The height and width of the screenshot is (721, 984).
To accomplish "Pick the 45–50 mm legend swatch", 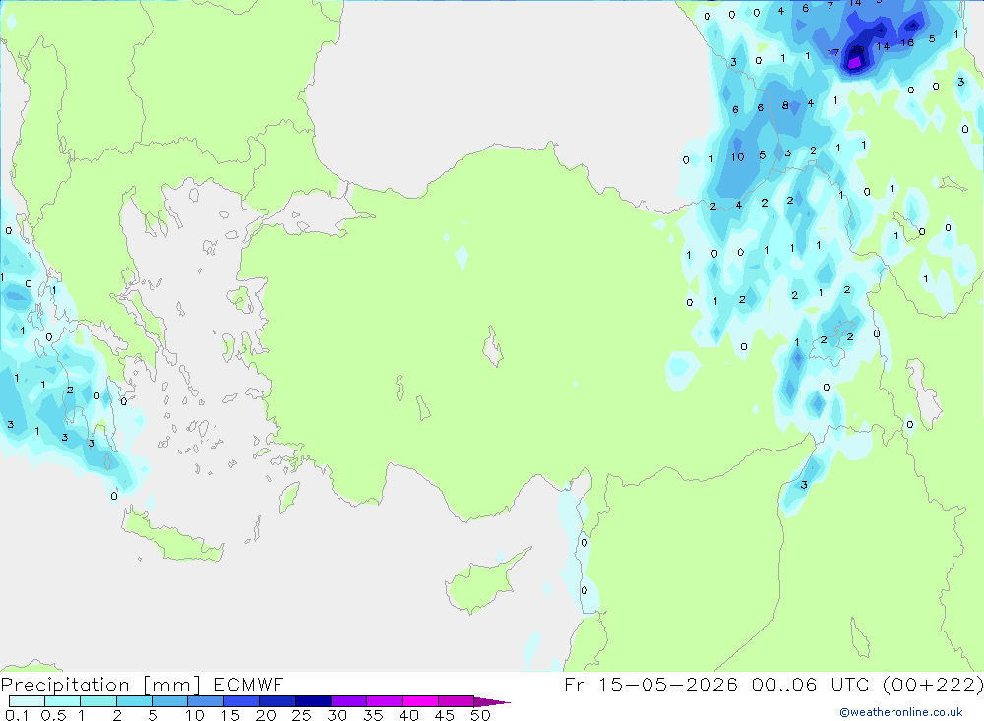I will [x=456, y=701].
